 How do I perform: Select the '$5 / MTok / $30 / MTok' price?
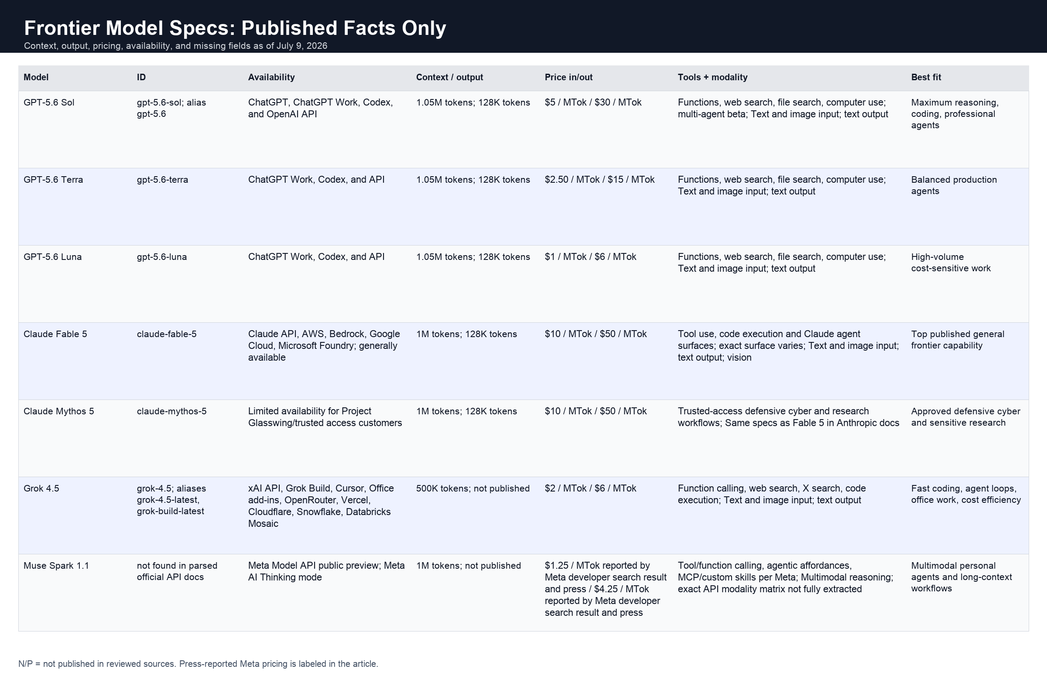click(x=593, y=103)
